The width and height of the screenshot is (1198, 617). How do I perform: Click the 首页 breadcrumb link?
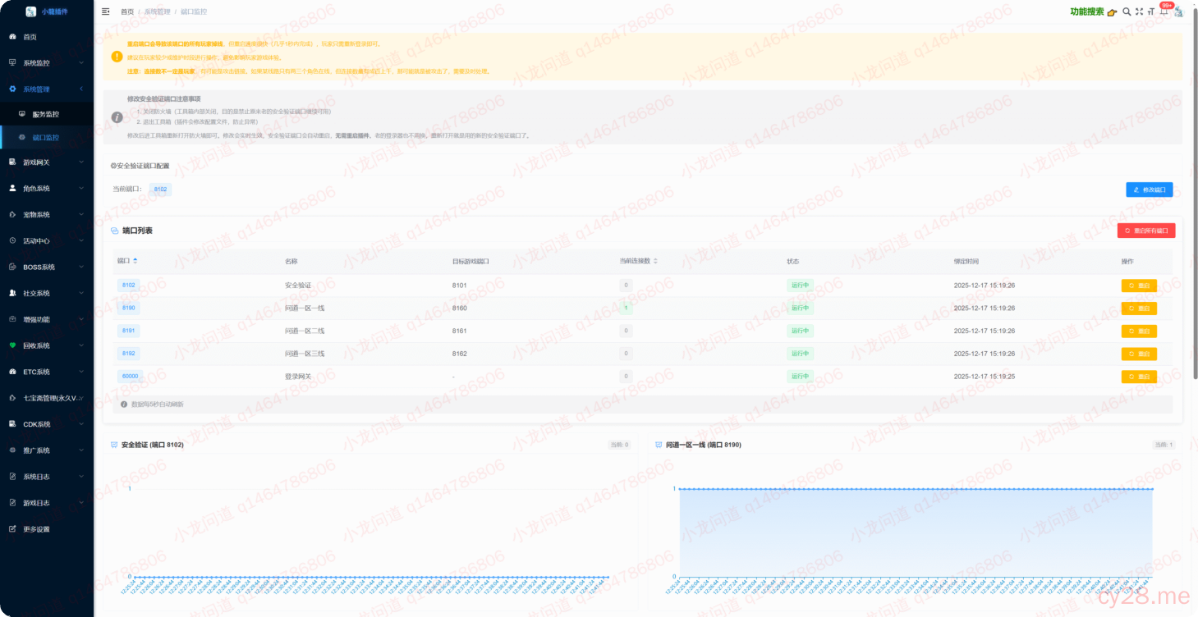coord(127,12)
